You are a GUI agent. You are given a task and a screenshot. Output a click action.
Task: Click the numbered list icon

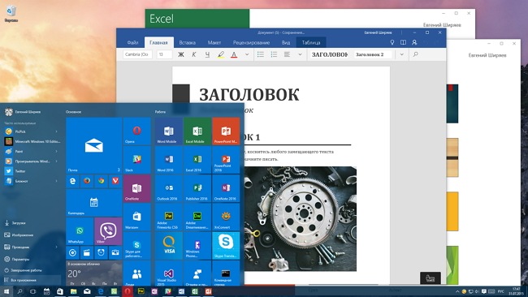click(x=274, y=54)
